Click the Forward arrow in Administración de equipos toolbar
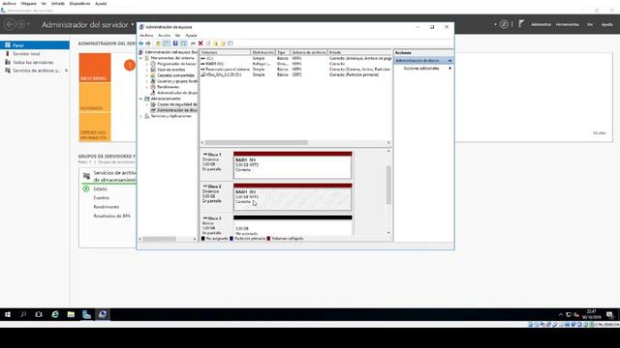Image resolution: width=620 pixels, height=348 pixels. pyautogui.click(x=148, y=43)
